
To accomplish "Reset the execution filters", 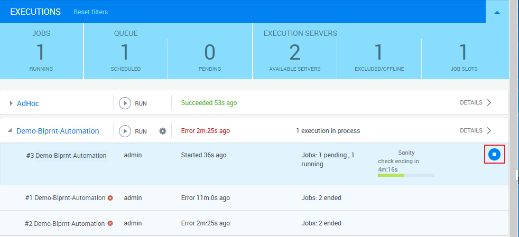I will [x=90, y=12].
